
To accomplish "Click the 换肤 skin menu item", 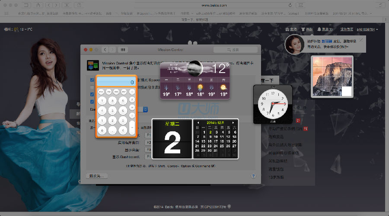I will tap(307, 29).
